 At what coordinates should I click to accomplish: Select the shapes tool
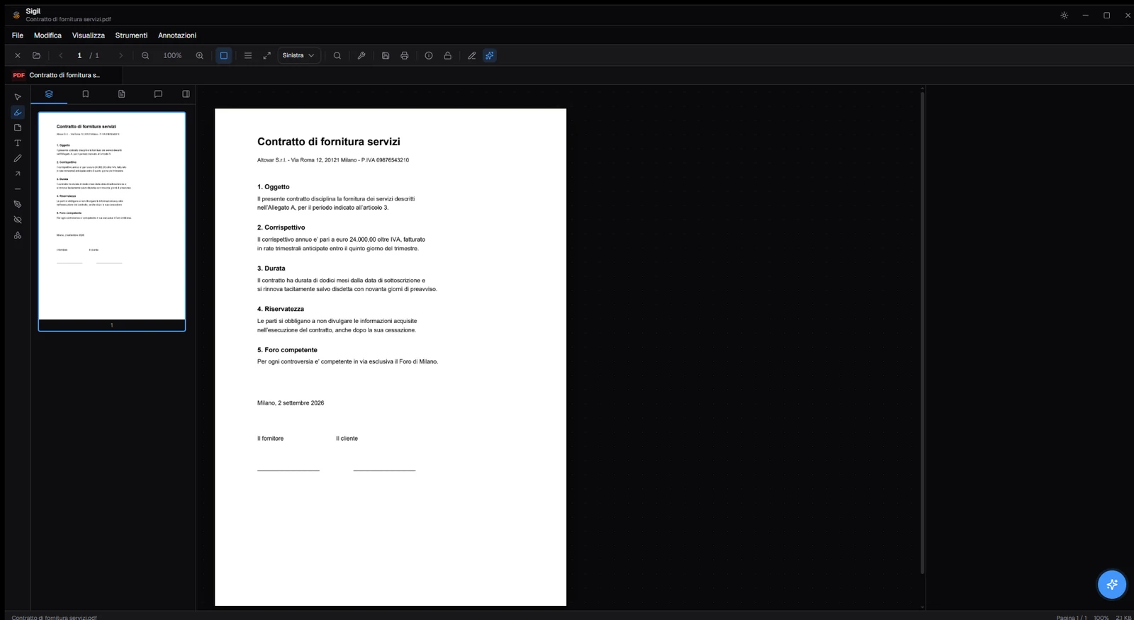pyautogui.click(x=18, y=235)
